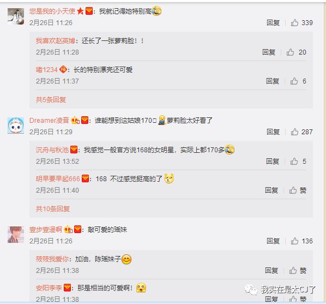326x304 pixels.
Task: Open 您是我的小天使's profile avatar
Action: point(16,16)
